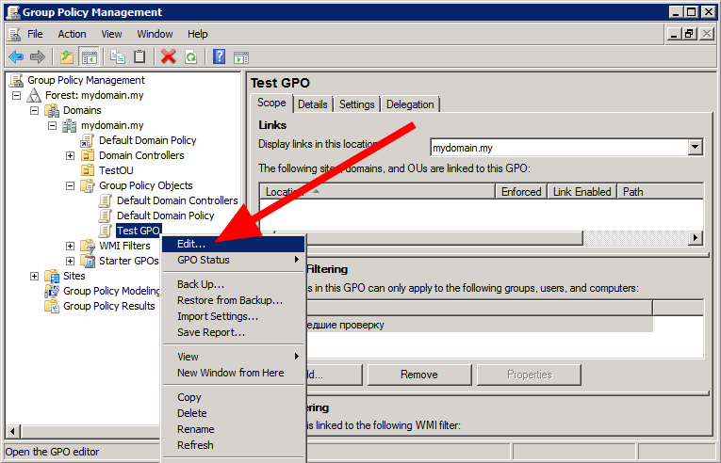Switch to the Delegation tab
The image size is (721, 463).
(410, 104)
